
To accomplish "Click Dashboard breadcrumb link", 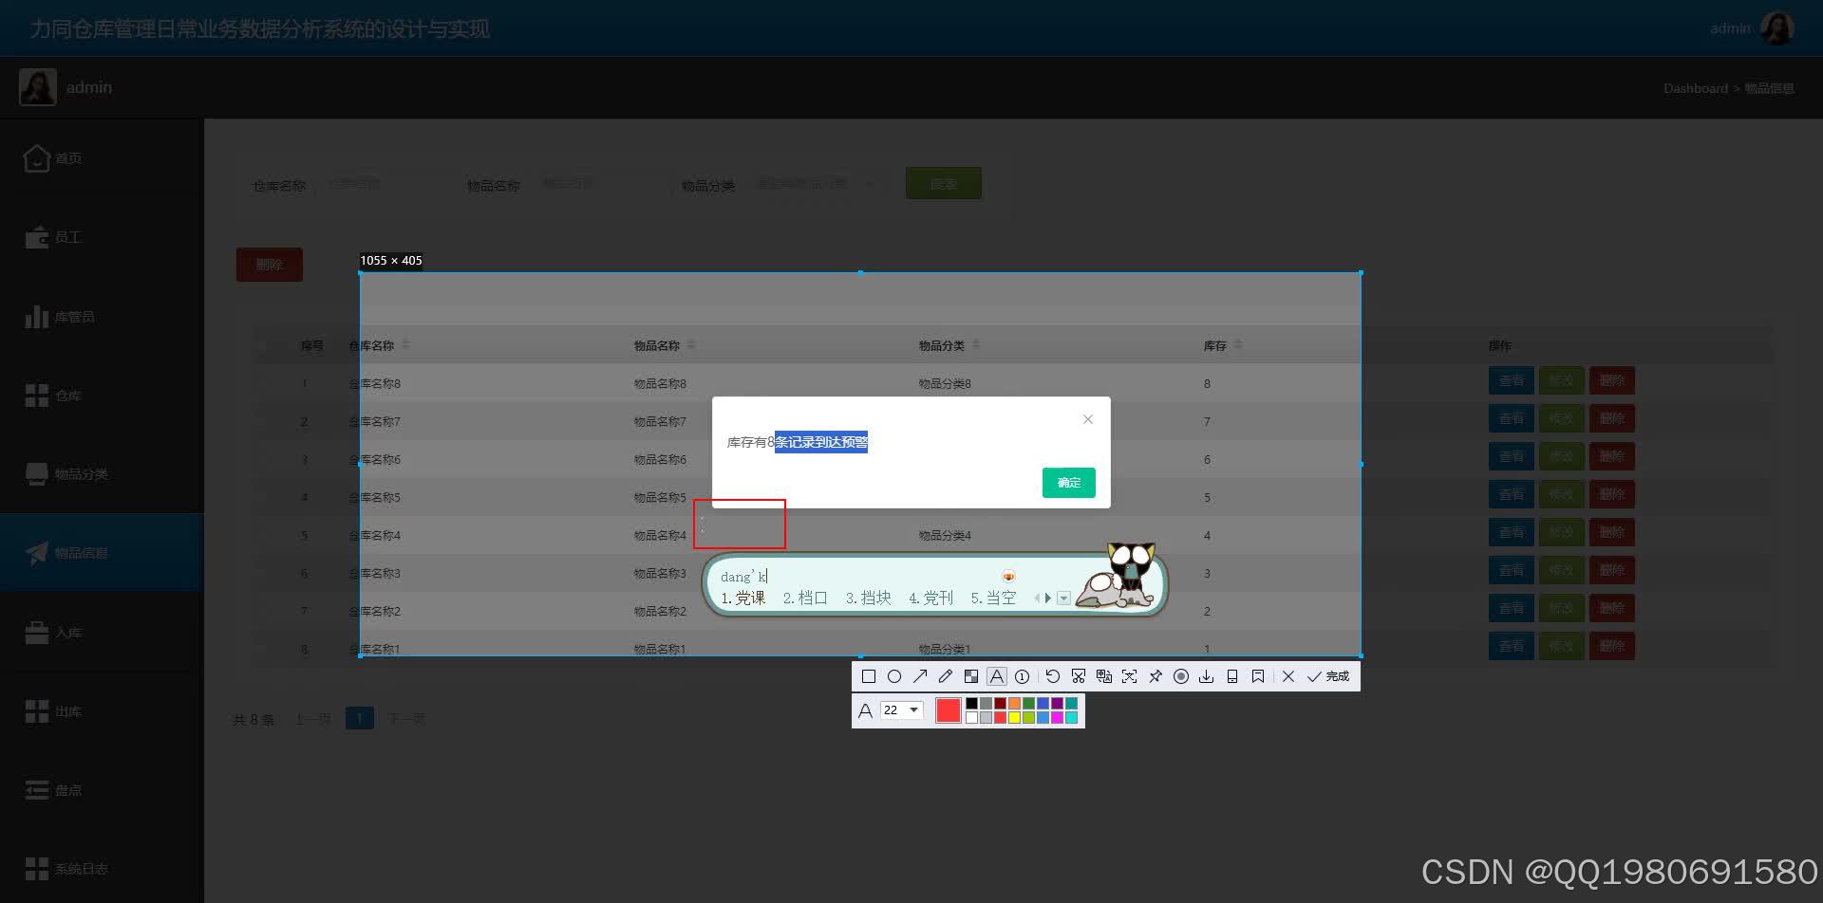I will pyautogui.click(x=1695, y=88).
